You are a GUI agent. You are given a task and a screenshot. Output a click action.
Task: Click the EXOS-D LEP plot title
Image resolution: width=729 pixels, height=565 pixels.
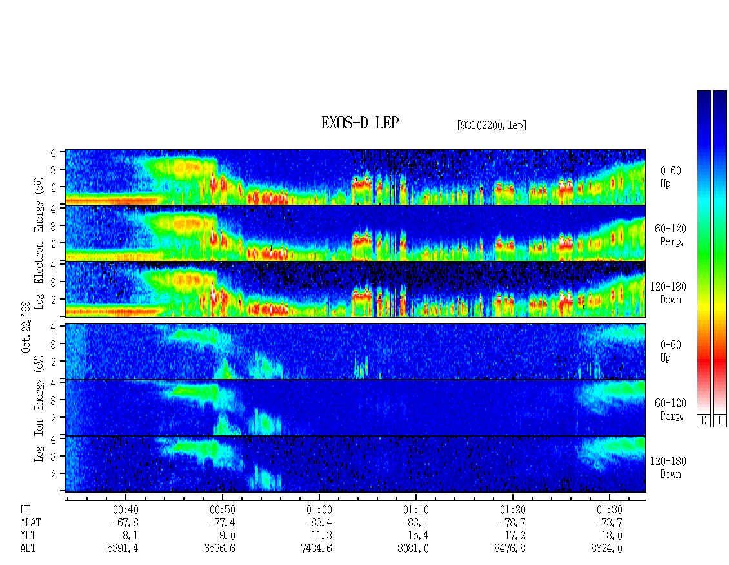(x=360, y=123)
